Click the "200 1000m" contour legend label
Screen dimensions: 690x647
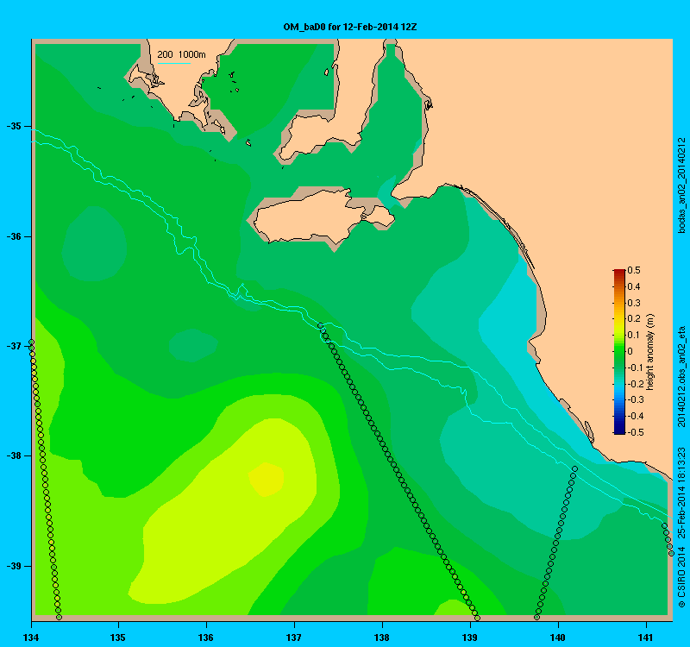[181, 54]
